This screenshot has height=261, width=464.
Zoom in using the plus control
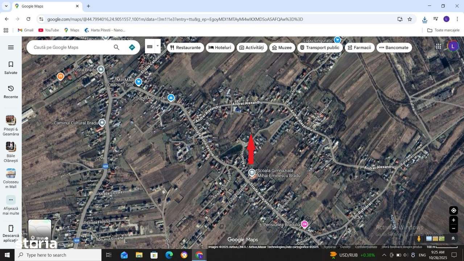point(453,220)
